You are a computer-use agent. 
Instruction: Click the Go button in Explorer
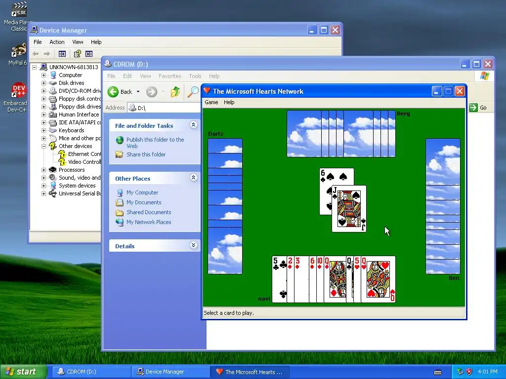tap(478, 108)
